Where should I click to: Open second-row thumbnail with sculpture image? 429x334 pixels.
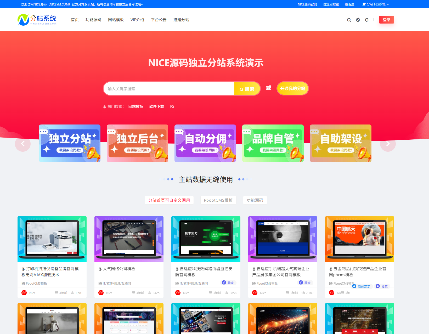(52, 319)
